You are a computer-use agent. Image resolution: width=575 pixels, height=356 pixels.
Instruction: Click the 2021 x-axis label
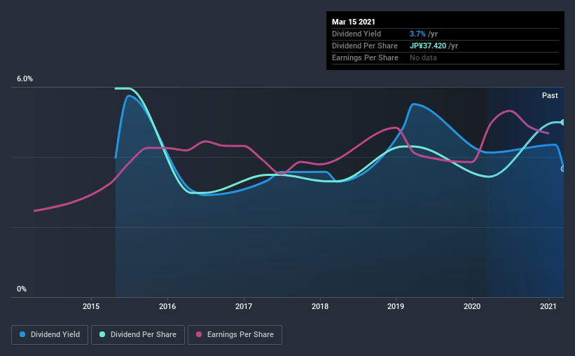pos(548,306)
